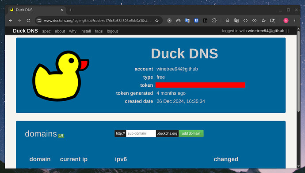Click the account value winetree94@github
305x173 pixels.
(177, 69)
